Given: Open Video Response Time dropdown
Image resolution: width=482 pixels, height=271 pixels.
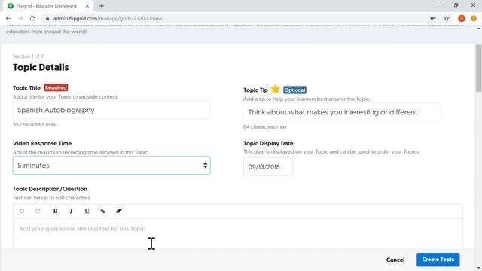Looking at the screenshot, I should tap(111, 166).
